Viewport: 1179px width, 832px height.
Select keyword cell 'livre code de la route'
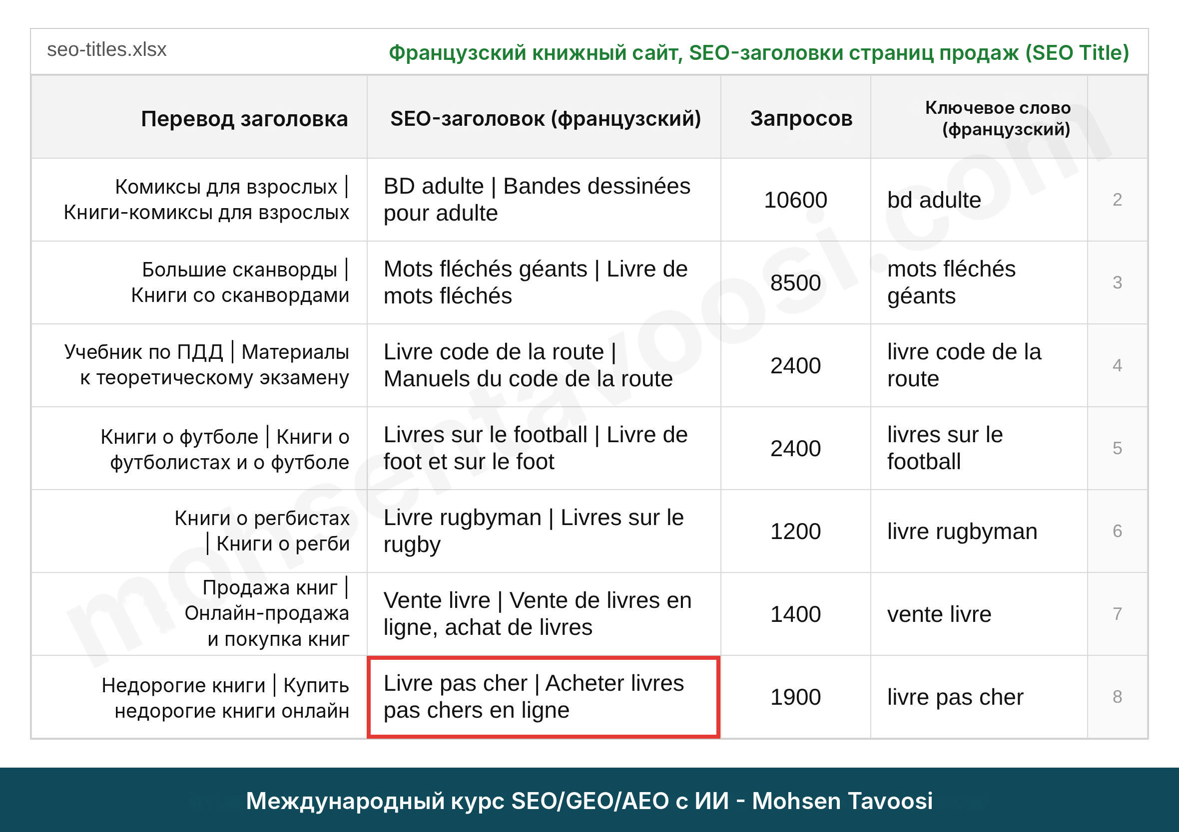979,366
